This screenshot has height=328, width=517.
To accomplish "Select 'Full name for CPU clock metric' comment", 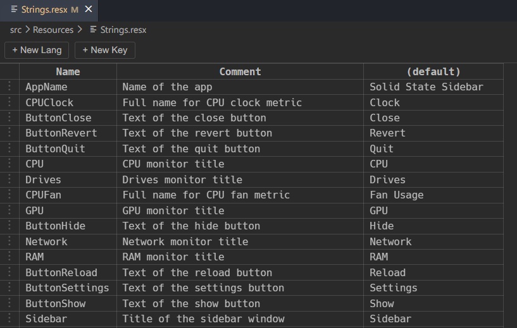I will pos(240,102).
